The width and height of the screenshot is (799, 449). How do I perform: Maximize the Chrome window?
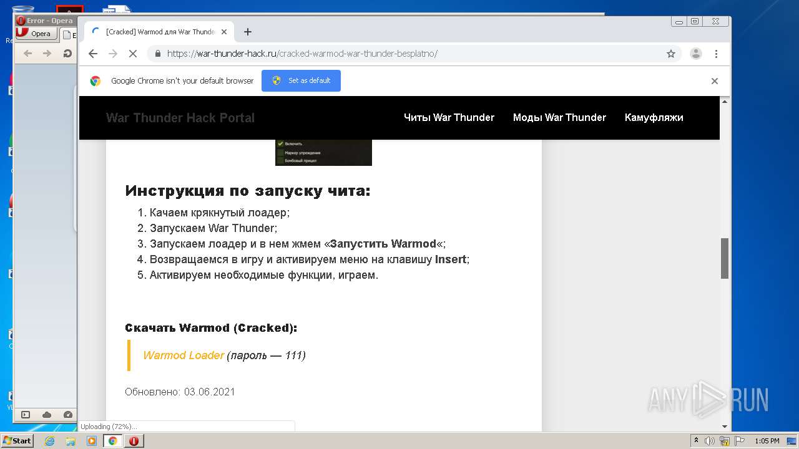pyautogui.click(x=695, y=21)
